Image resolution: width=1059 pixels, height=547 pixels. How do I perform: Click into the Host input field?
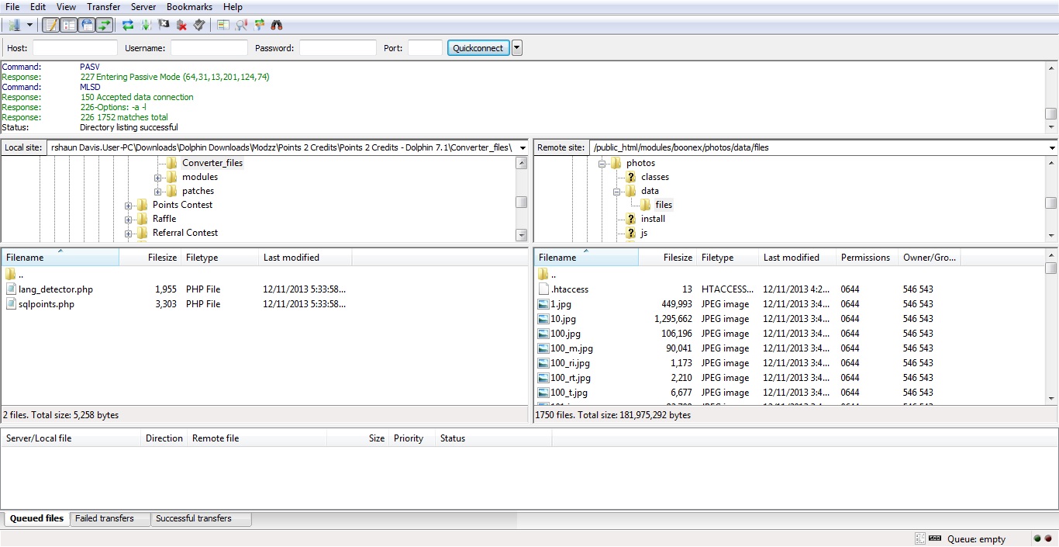[x=74, y=48]
